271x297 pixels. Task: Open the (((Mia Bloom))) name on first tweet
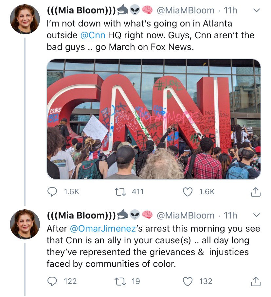(x=81, y=10)
